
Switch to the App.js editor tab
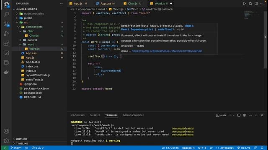[78, 3]
